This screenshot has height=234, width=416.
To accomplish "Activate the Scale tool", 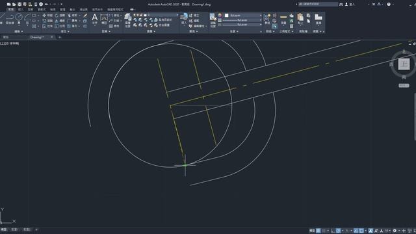I will click(x=60, y=26).
